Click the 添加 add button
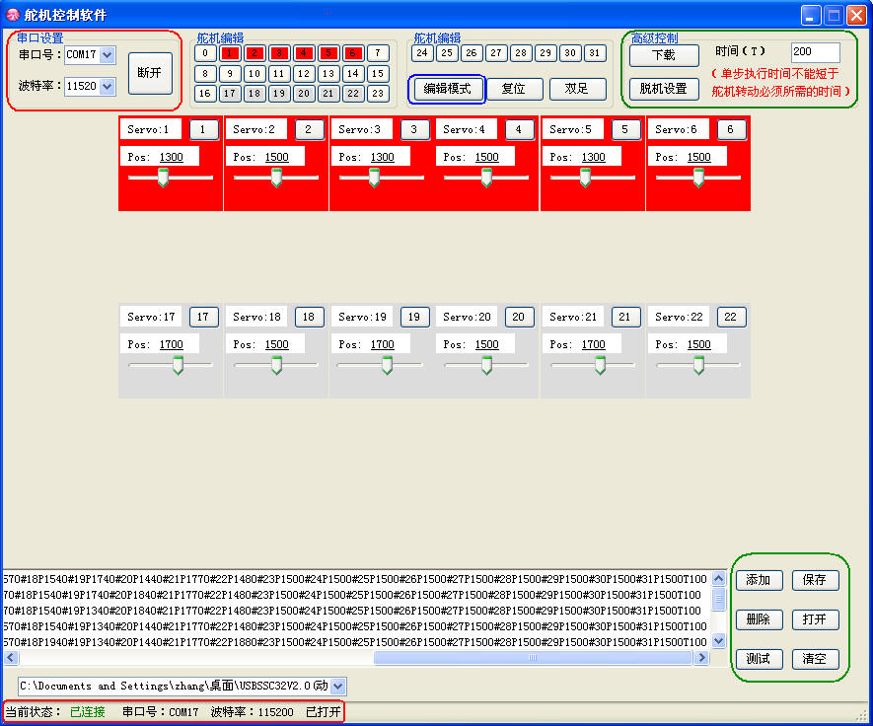873x726 pixels. click(x=759, y=580)
